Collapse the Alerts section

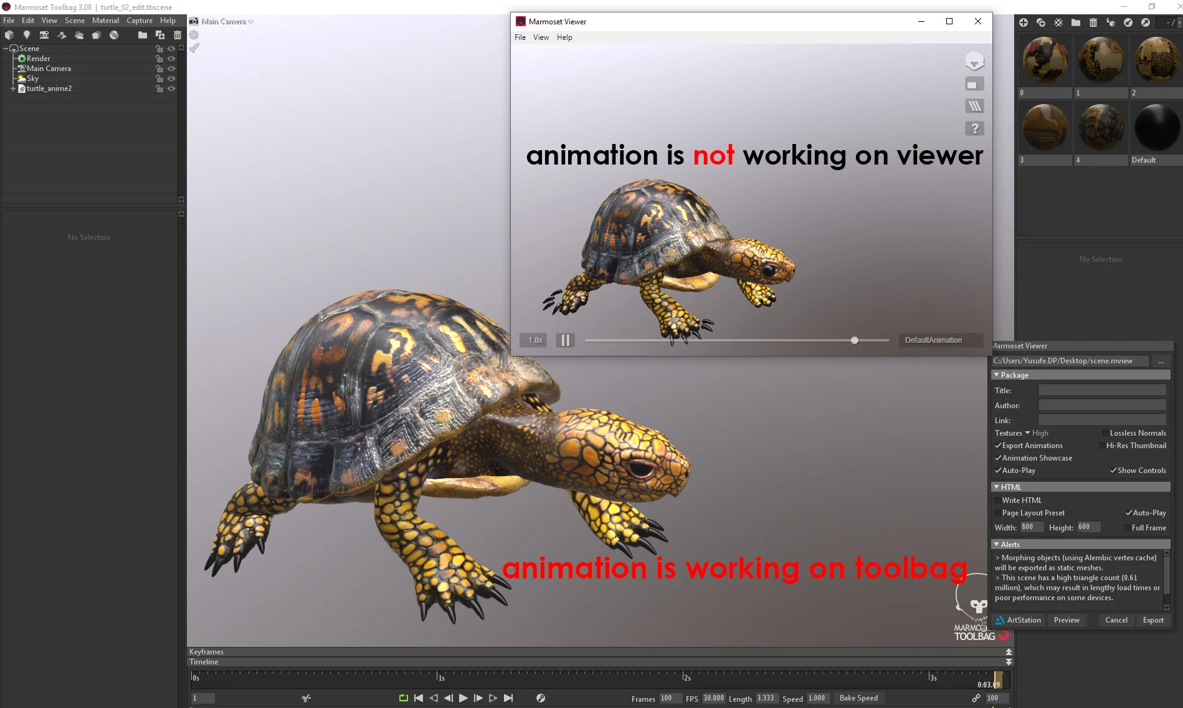tap(997, 545)
